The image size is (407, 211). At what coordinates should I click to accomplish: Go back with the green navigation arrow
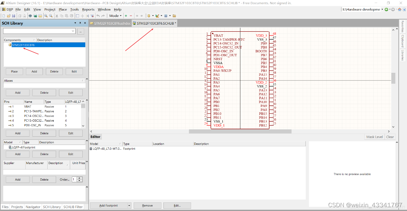click(x=386, y=9)
